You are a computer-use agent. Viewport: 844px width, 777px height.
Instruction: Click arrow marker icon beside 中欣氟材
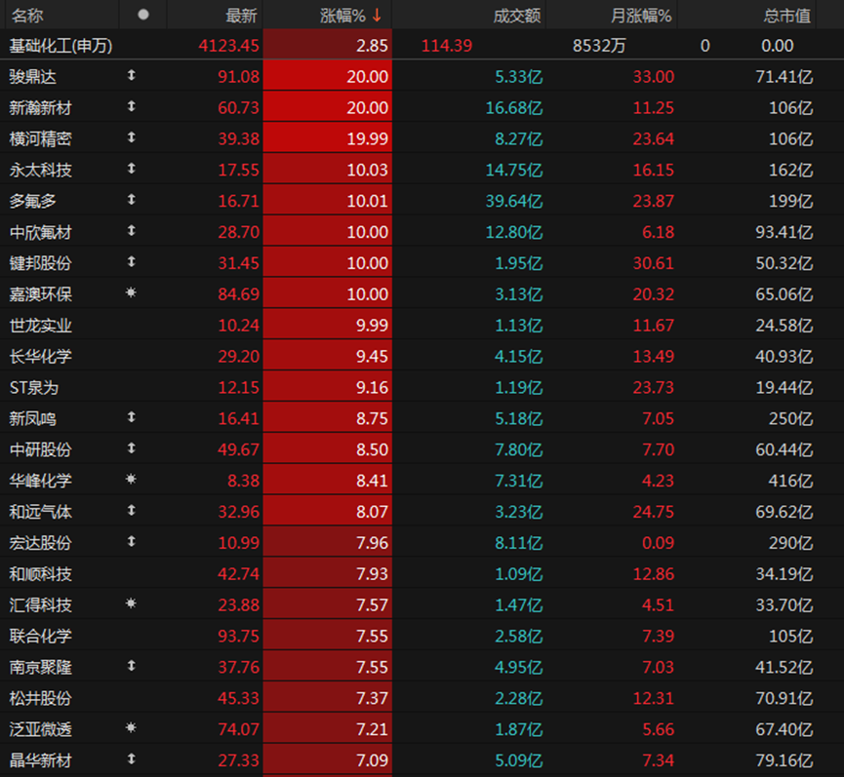pyautogui.click(x=131, y=231)
